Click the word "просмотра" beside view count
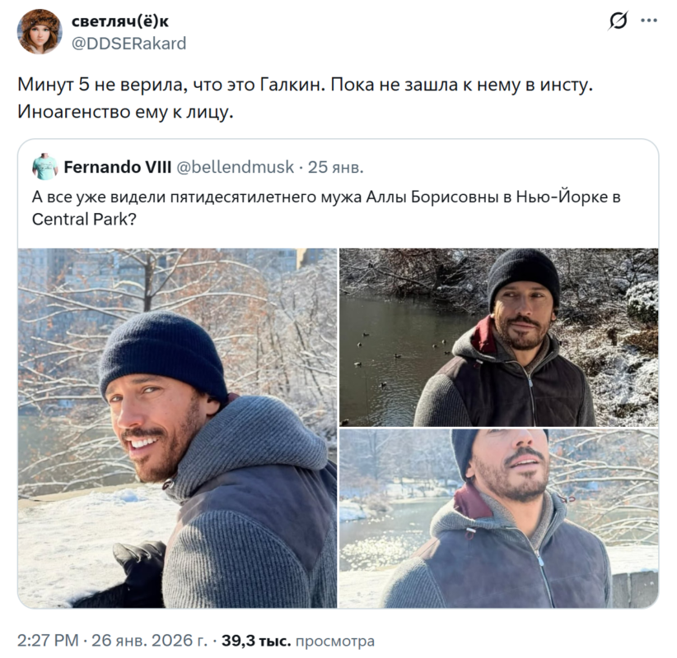 tap(335, 641)
